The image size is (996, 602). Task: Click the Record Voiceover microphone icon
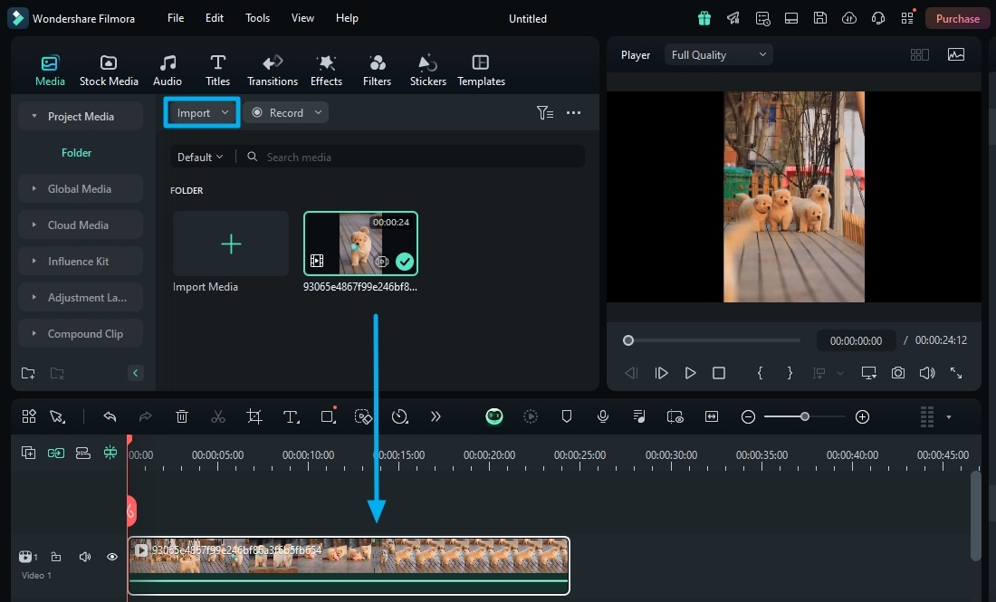[603, 416]
